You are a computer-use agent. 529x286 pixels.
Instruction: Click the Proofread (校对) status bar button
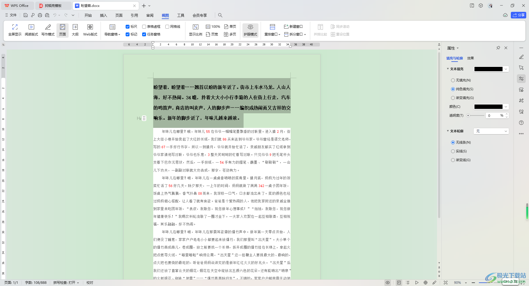point(90,283)
